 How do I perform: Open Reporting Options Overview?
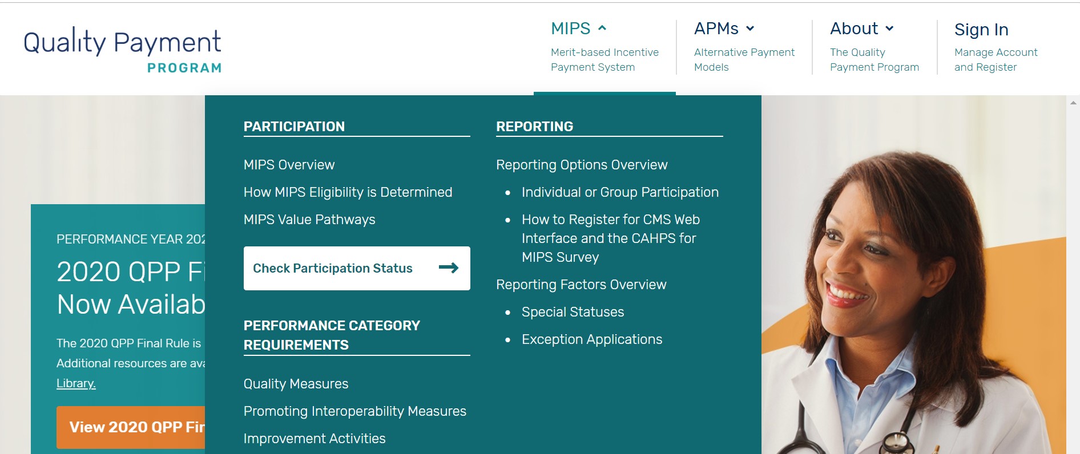tap(581, 165)
